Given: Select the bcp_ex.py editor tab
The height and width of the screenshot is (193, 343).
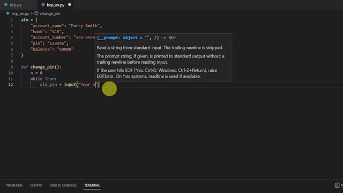Looking at the screenshot, I should click(x=55, y=5).
